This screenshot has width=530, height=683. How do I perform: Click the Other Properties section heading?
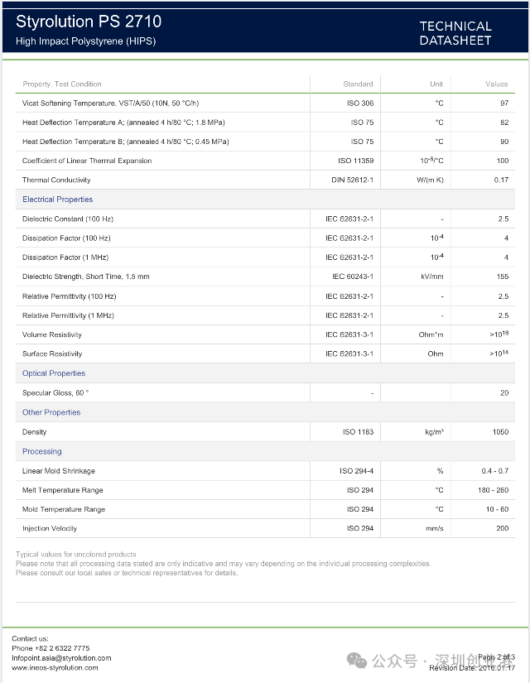[x=51, y=412]
